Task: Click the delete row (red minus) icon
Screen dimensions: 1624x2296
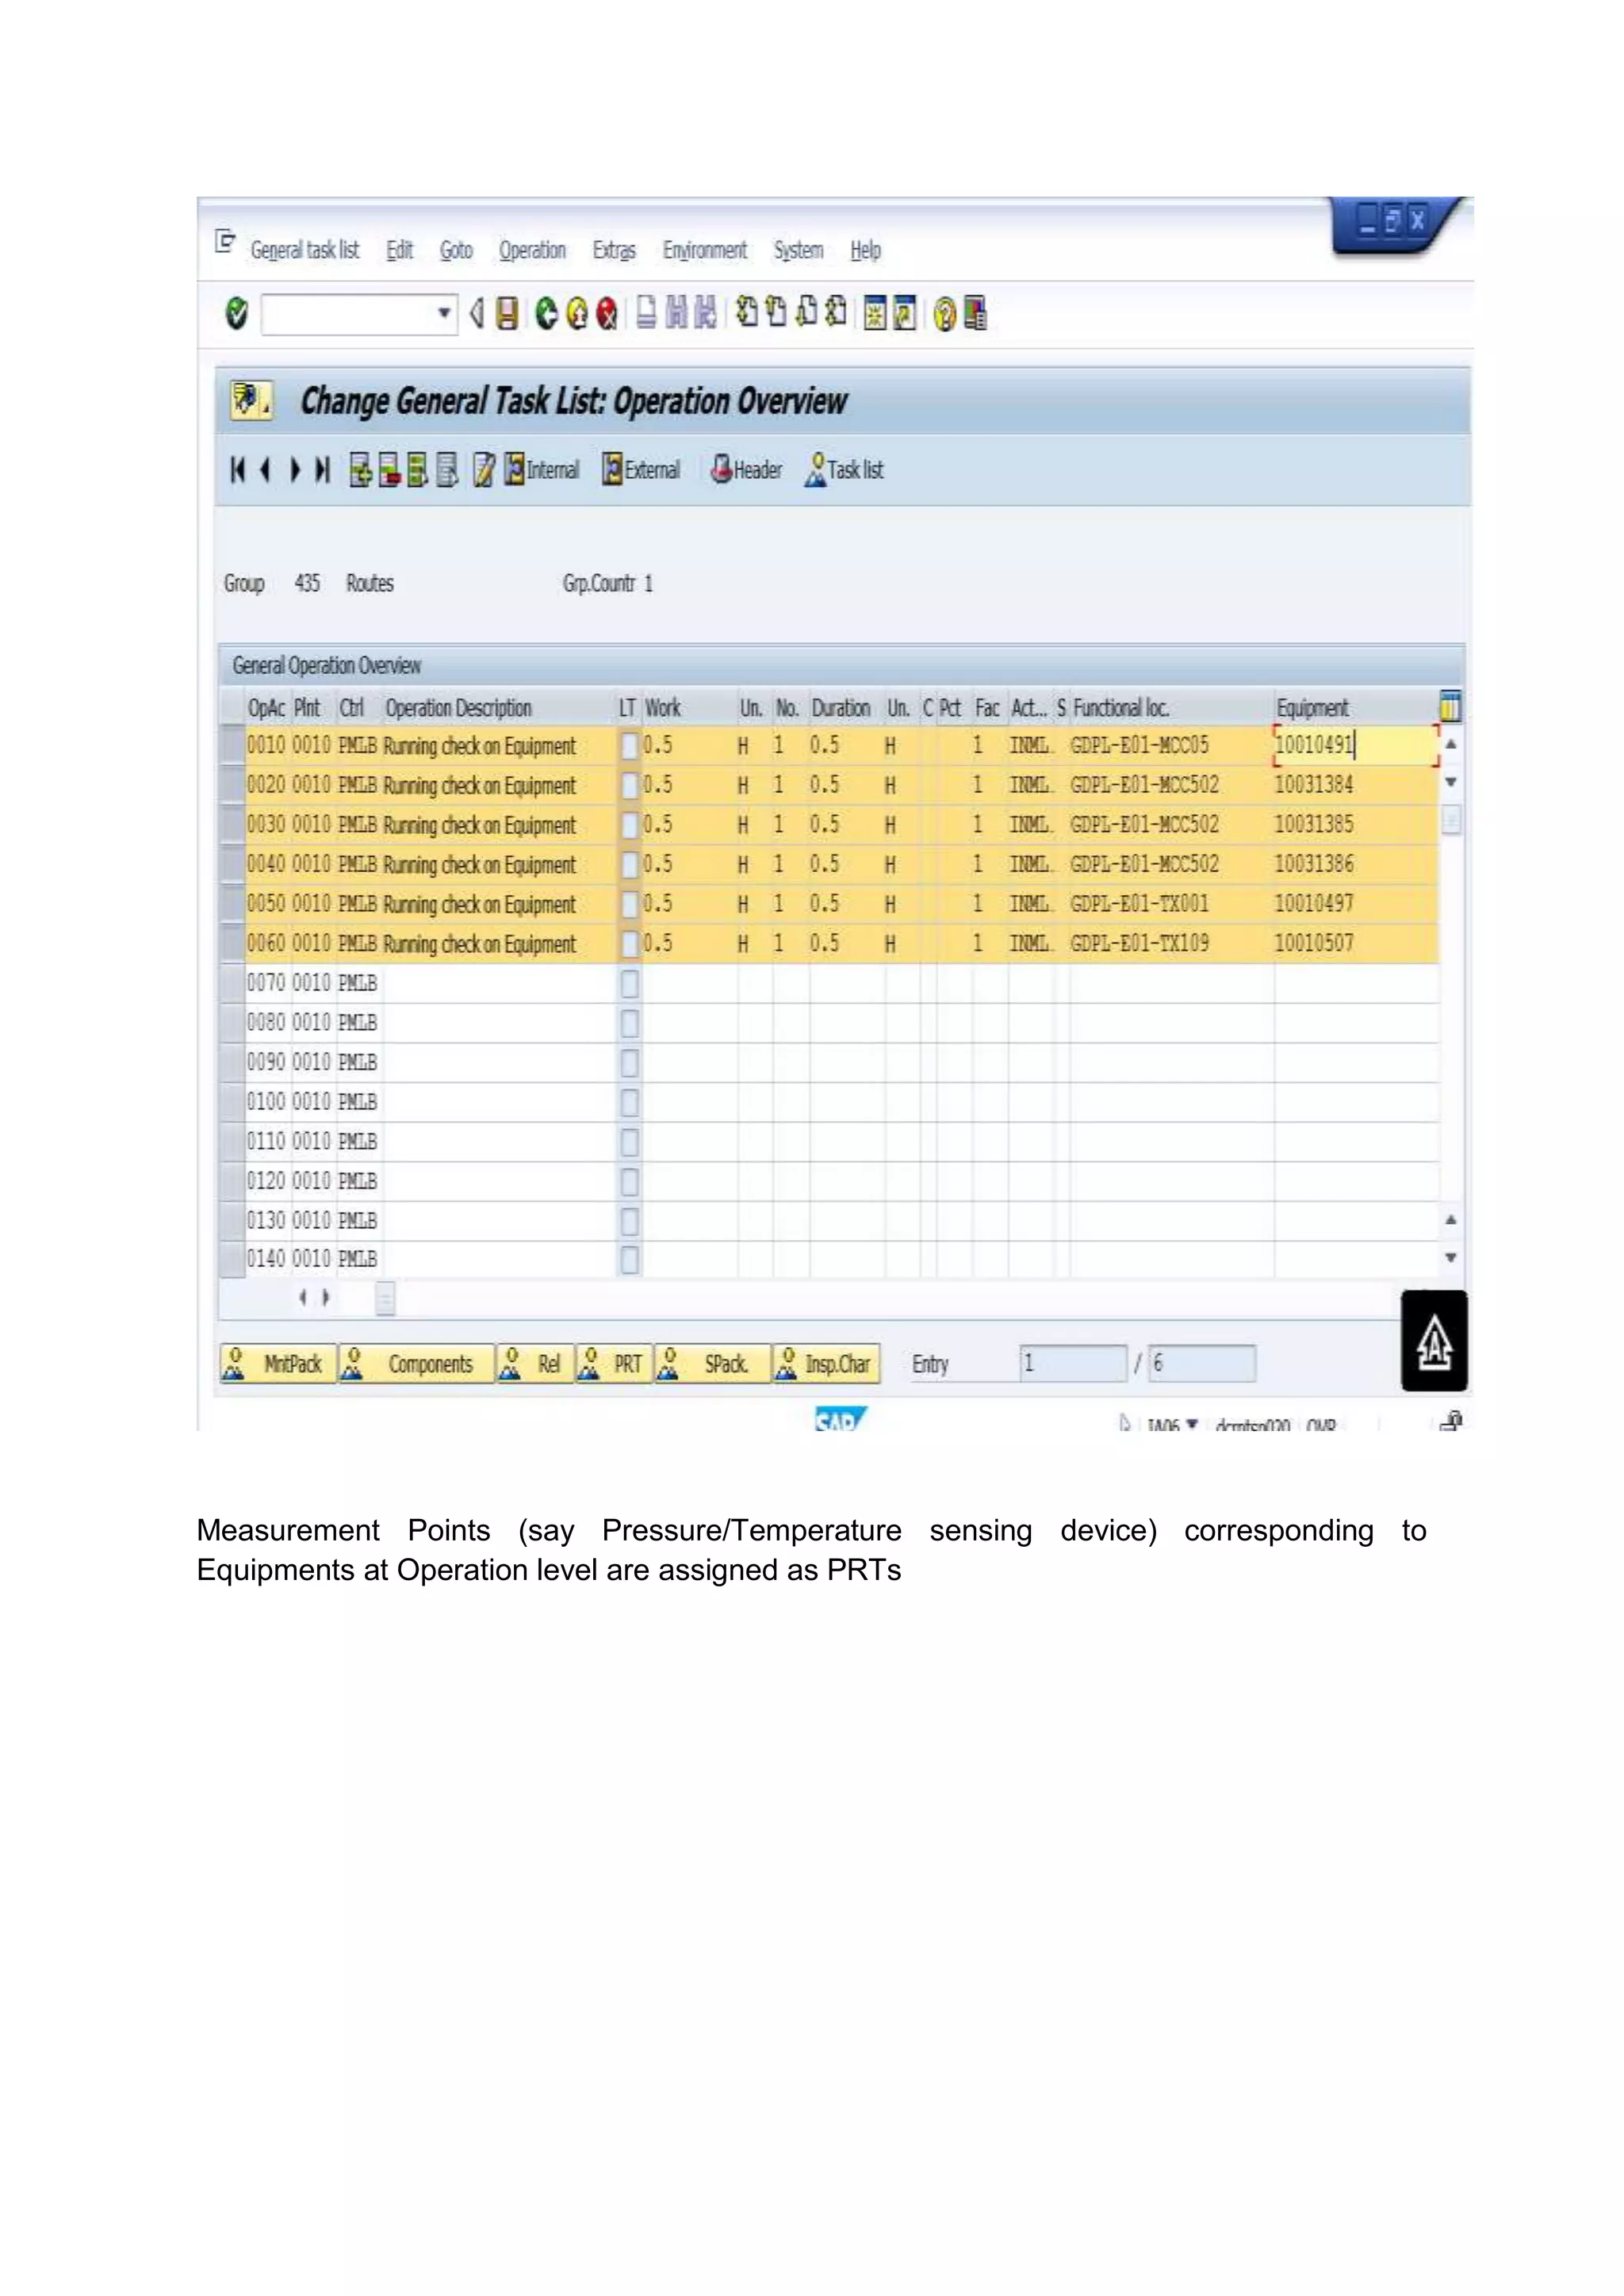Action: [389, 470]
